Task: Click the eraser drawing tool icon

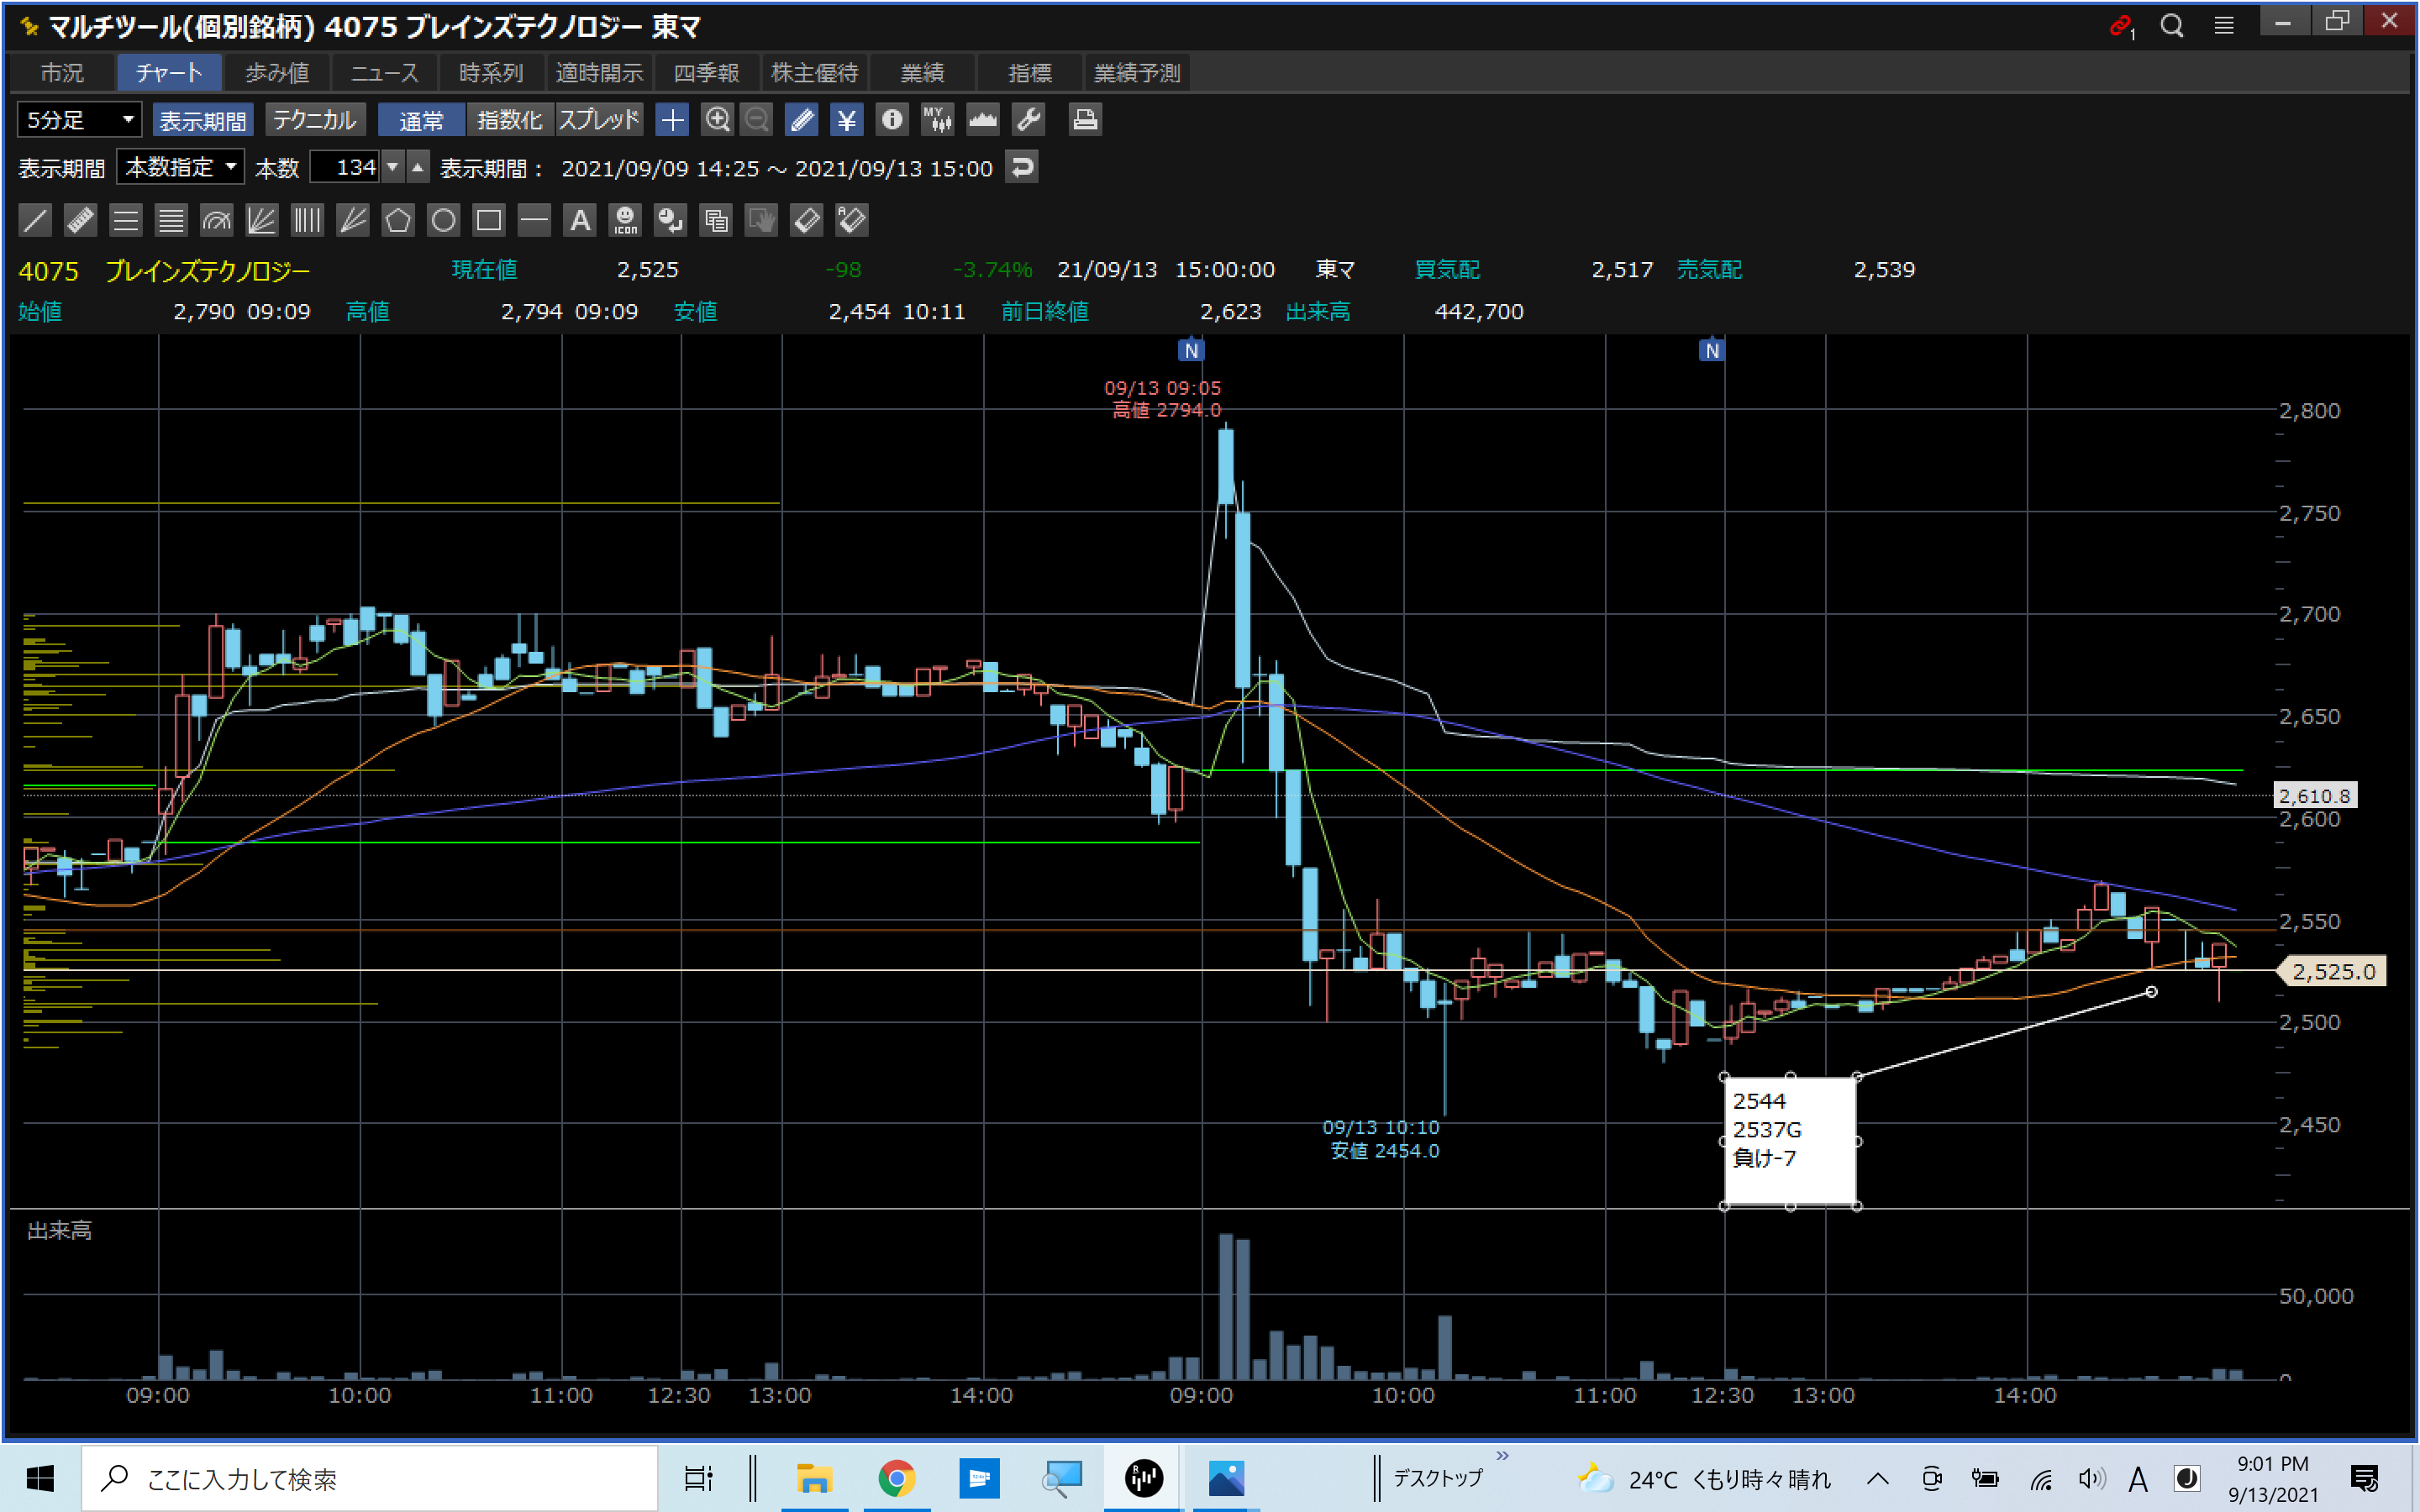Action: coord(806,220)
